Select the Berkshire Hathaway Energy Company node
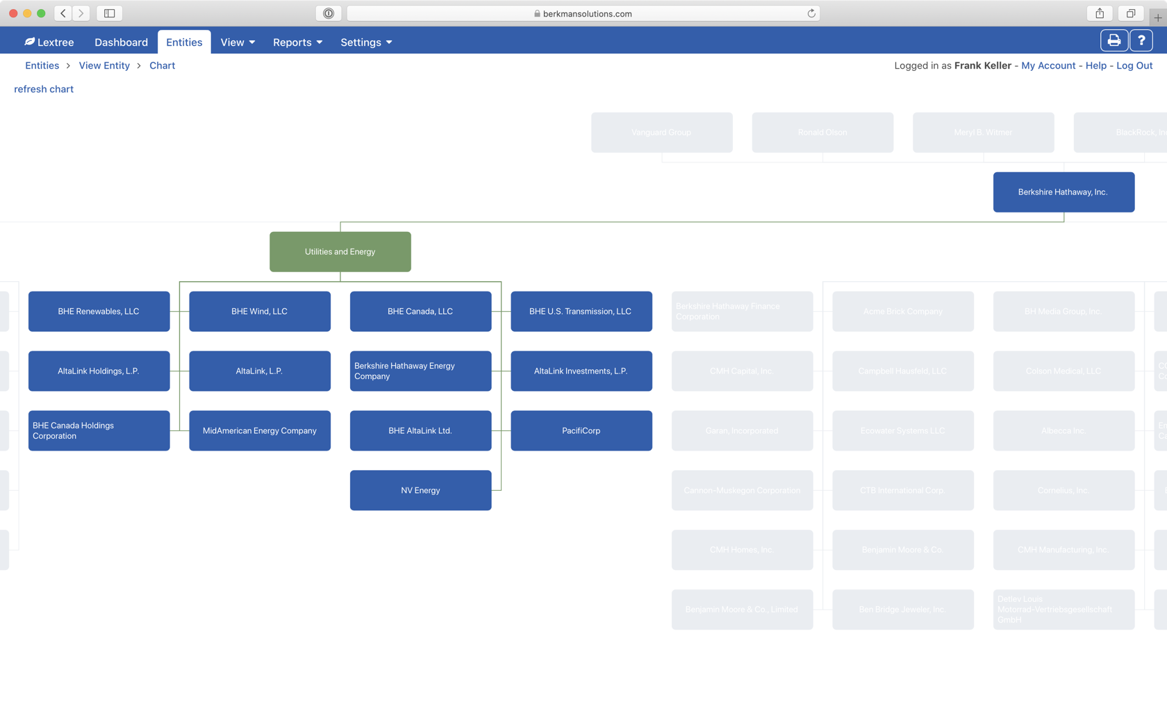Viewport: 1167px width, 713px height. coord(420,371)
